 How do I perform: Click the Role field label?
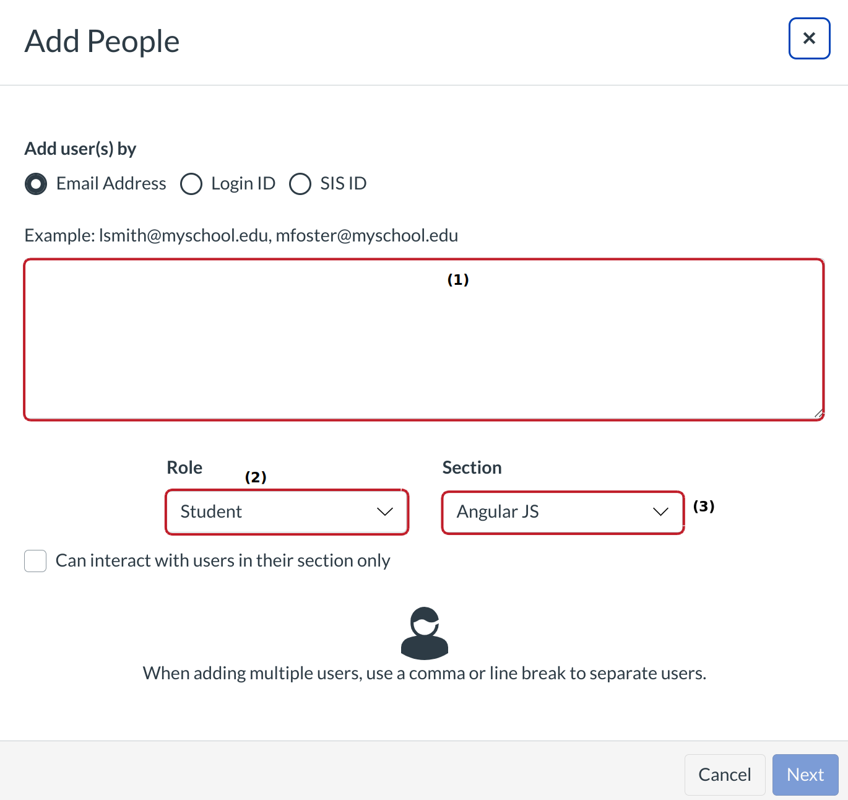[x=184, y=467]
